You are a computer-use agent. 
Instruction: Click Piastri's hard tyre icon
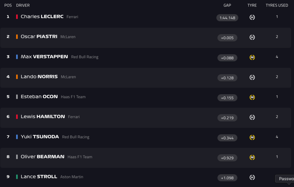tap(252, 38)
